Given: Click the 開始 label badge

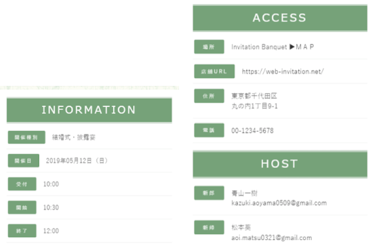Looking at the screenshot, I should [x=22, y=207].
